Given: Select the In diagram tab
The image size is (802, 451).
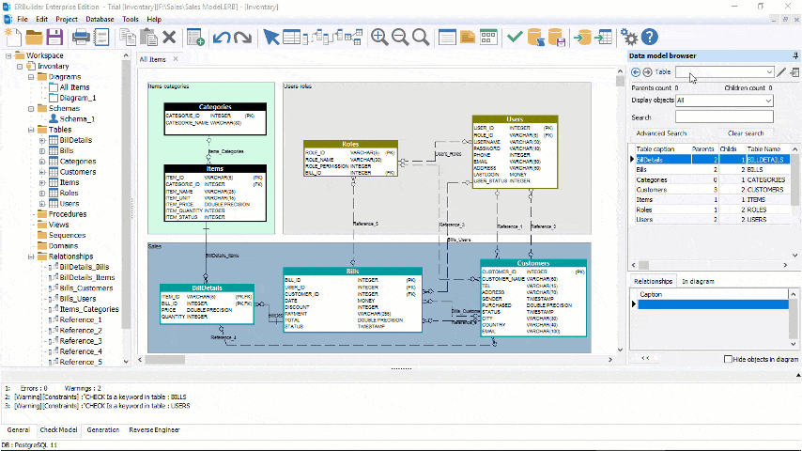Looking at the screenshot, I should click(x=698, y=281).
